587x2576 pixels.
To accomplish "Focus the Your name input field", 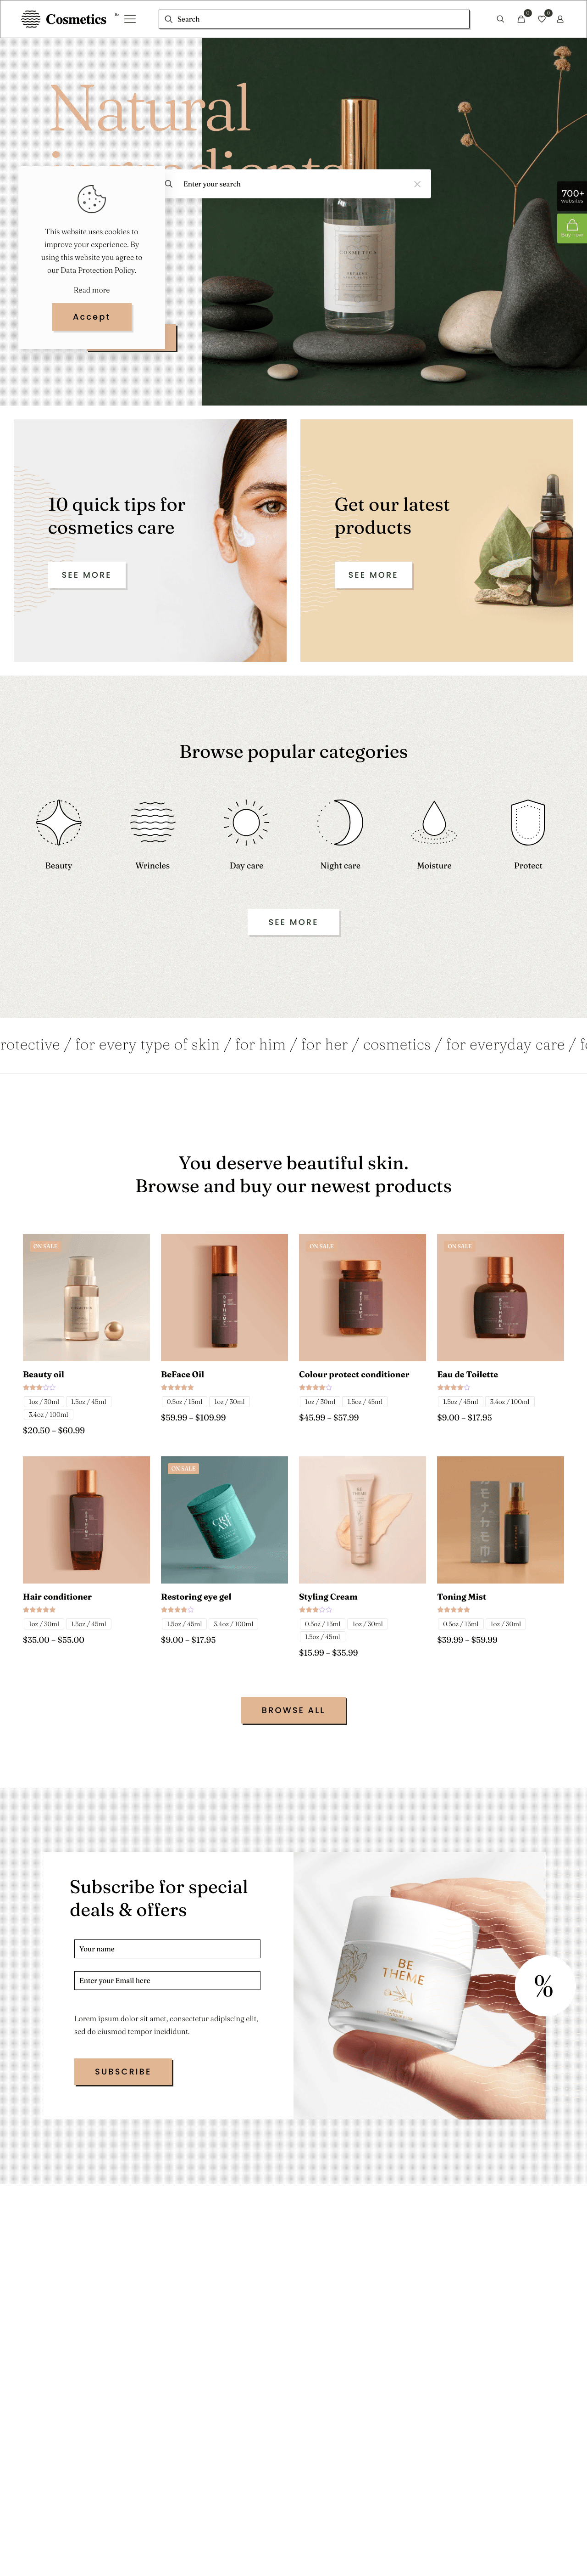I will tap(167, 1948).
